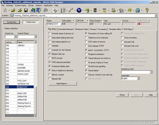Viewport: 159px width, 125px height.
Task: Click the toolbar icon right of WWW Net
Action: pyautogui.click(x=113, y=10)
